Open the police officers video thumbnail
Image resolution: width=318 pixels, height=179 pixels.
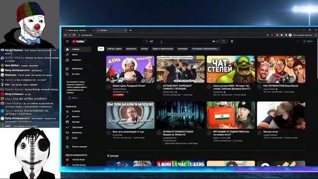pos(180,69)
